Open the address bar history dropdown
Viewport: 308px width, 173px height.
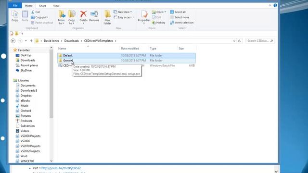[234, 41]
